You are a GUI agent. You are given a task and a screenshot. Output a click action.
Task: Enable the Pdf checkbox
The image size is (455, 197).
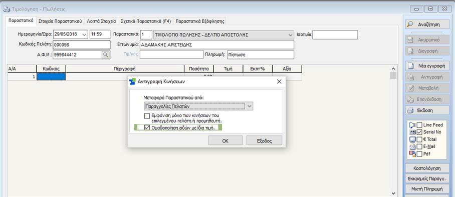click(x=419, y=154)
